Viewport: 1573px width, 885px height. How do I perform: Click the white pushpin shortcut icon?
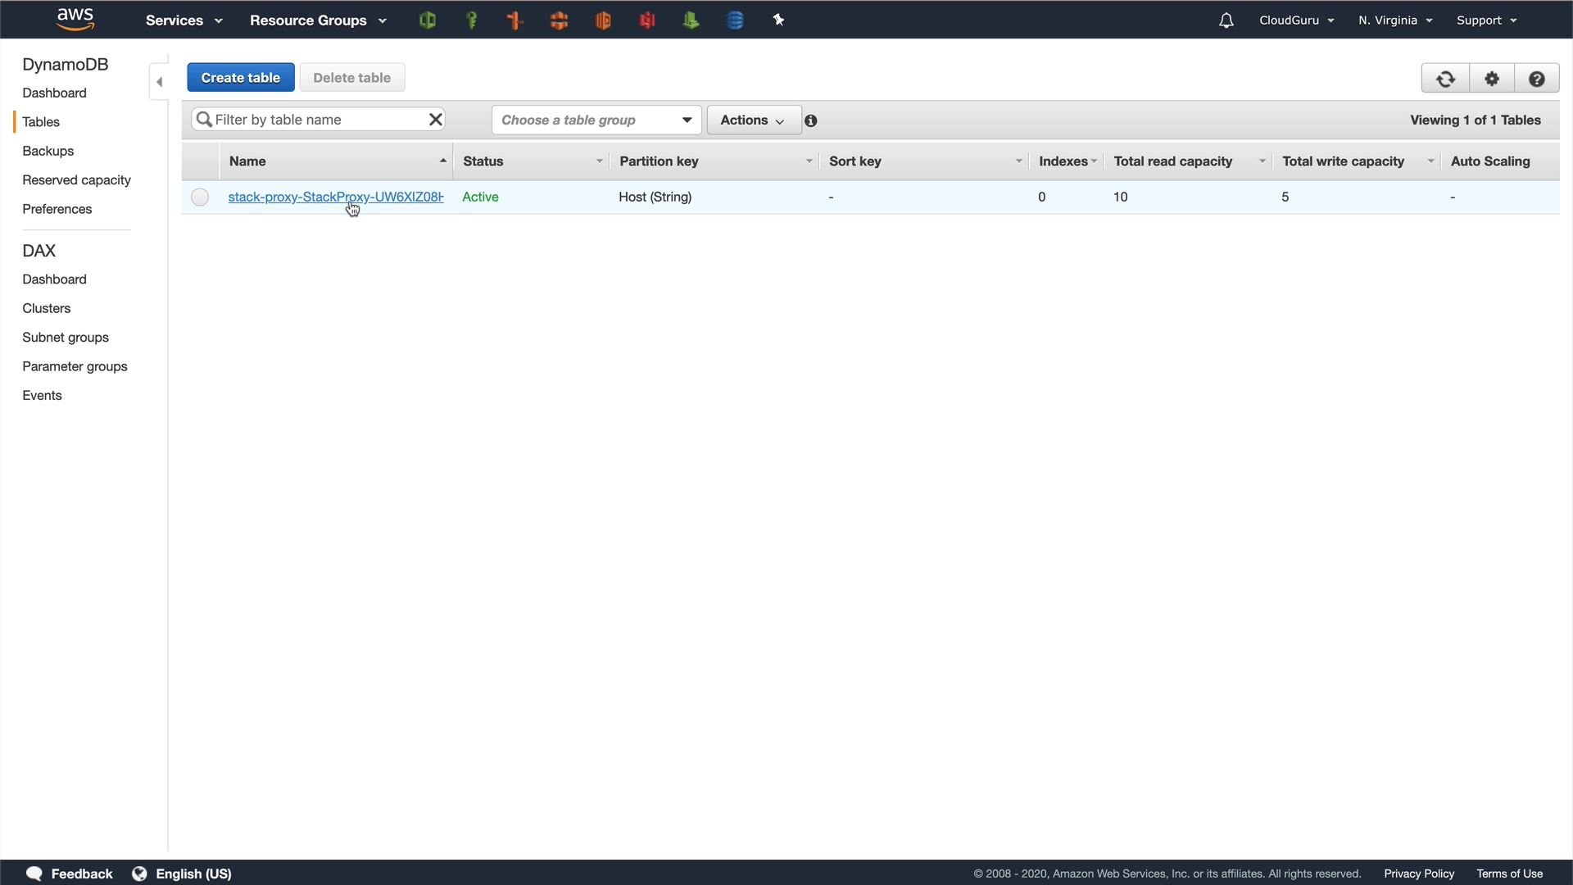tap(779, 20)
